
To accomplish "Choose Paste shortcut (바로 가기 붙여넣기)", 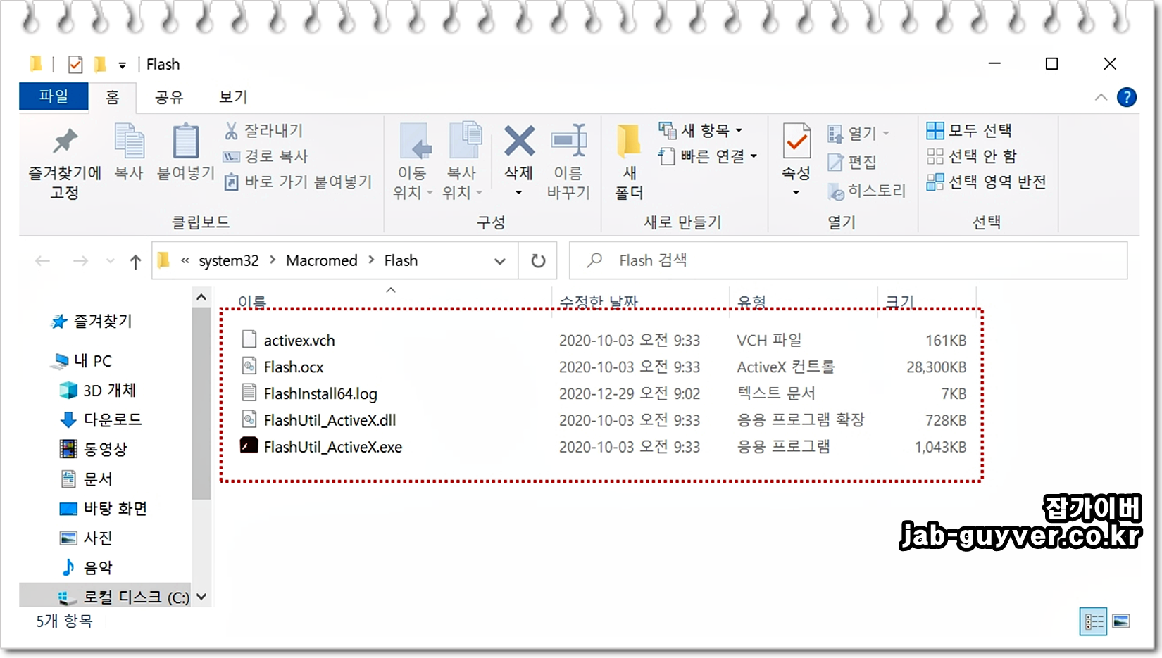I will click(298, 182).
